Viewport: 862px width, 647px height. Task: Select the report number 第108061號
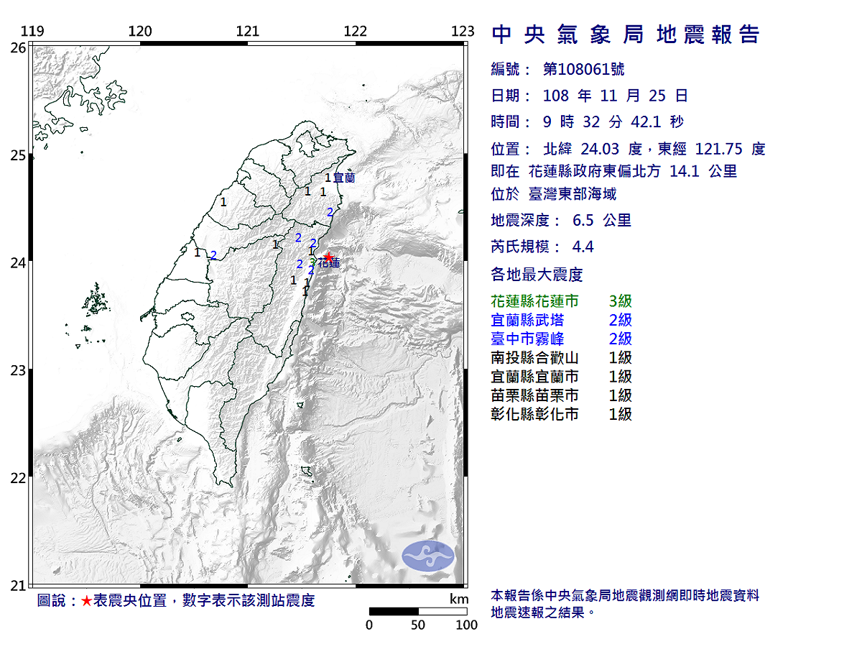(583, 69)
